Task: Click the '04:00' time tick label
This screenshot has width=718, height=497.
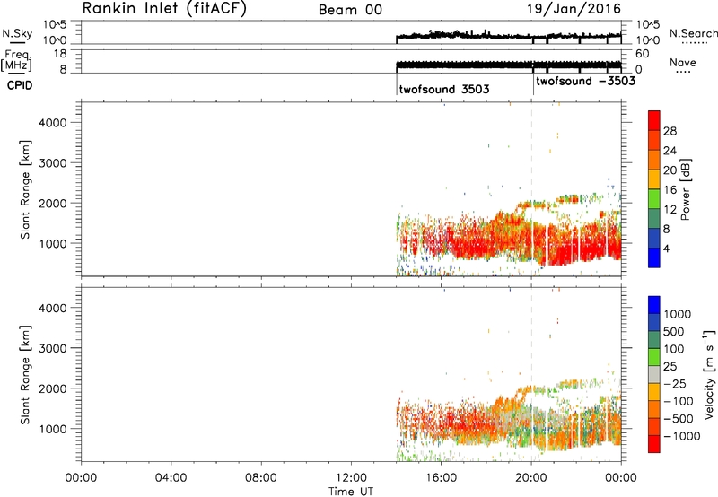Action: pos(171,478)
